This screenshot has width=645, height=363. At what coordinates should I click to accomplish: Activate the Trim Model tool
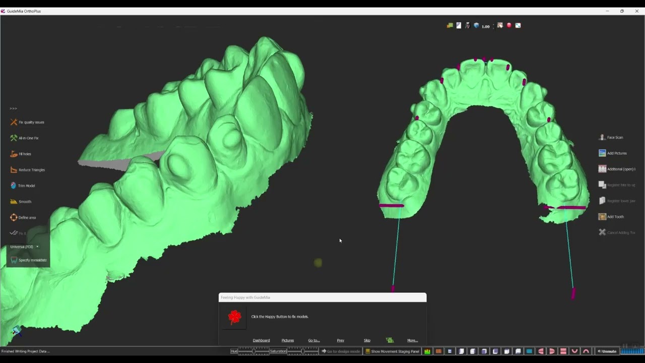tap(23, 186)
